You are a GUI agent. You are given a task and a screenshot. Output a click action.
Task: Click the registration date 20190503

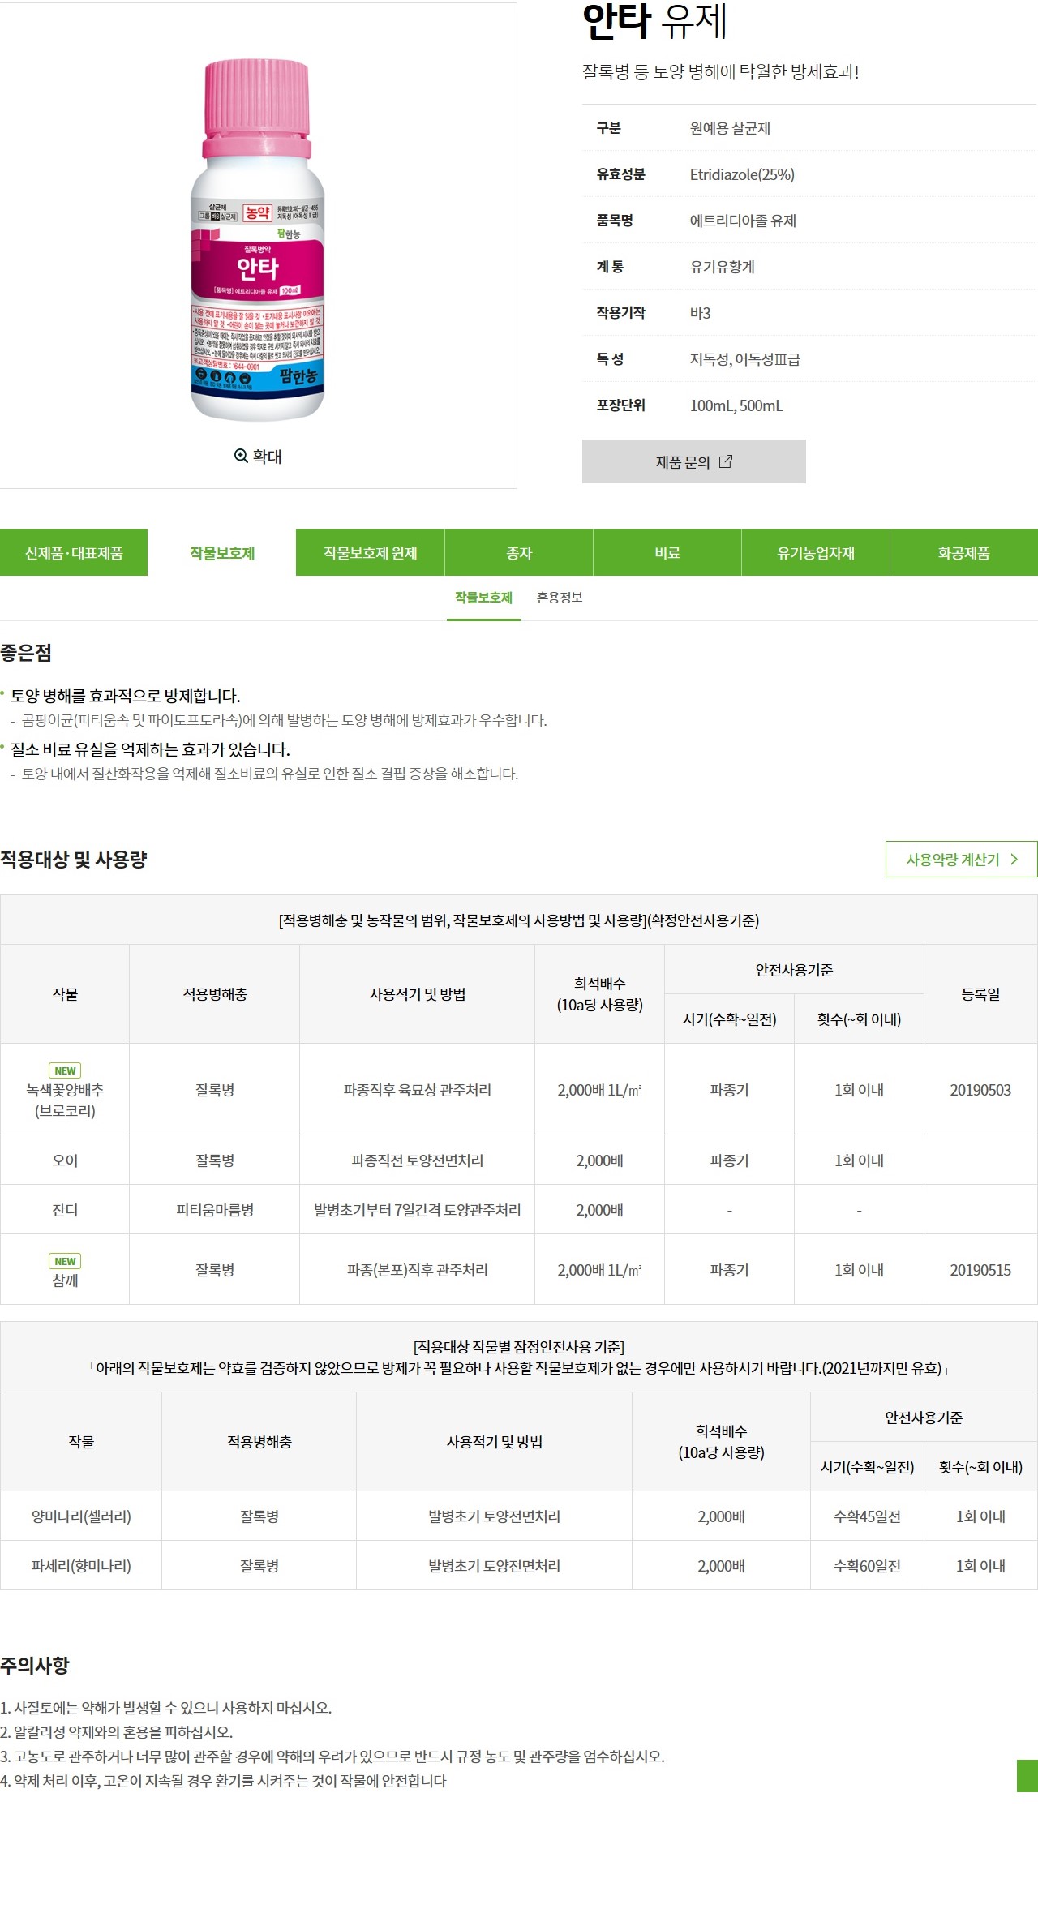980,1090
